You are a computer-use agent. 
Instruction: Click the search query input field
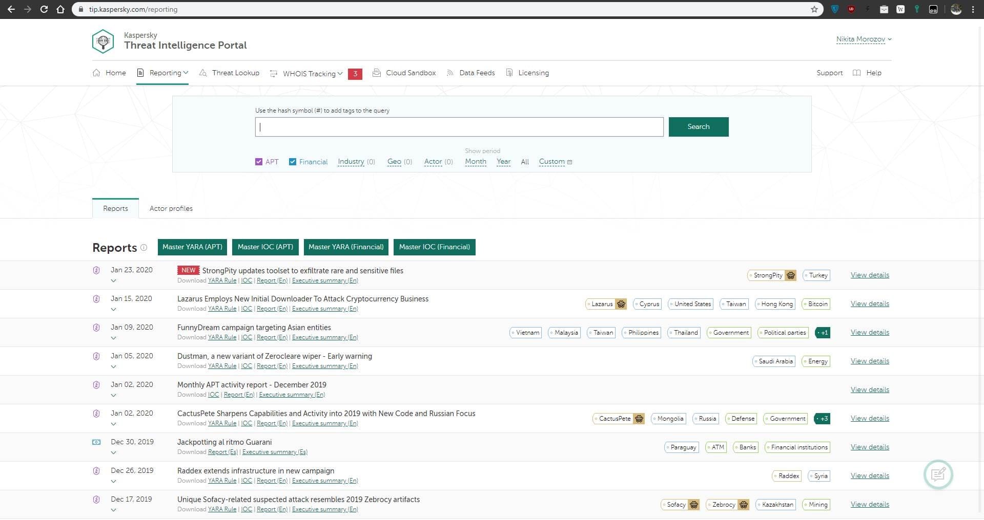click(x=459, y=127)
